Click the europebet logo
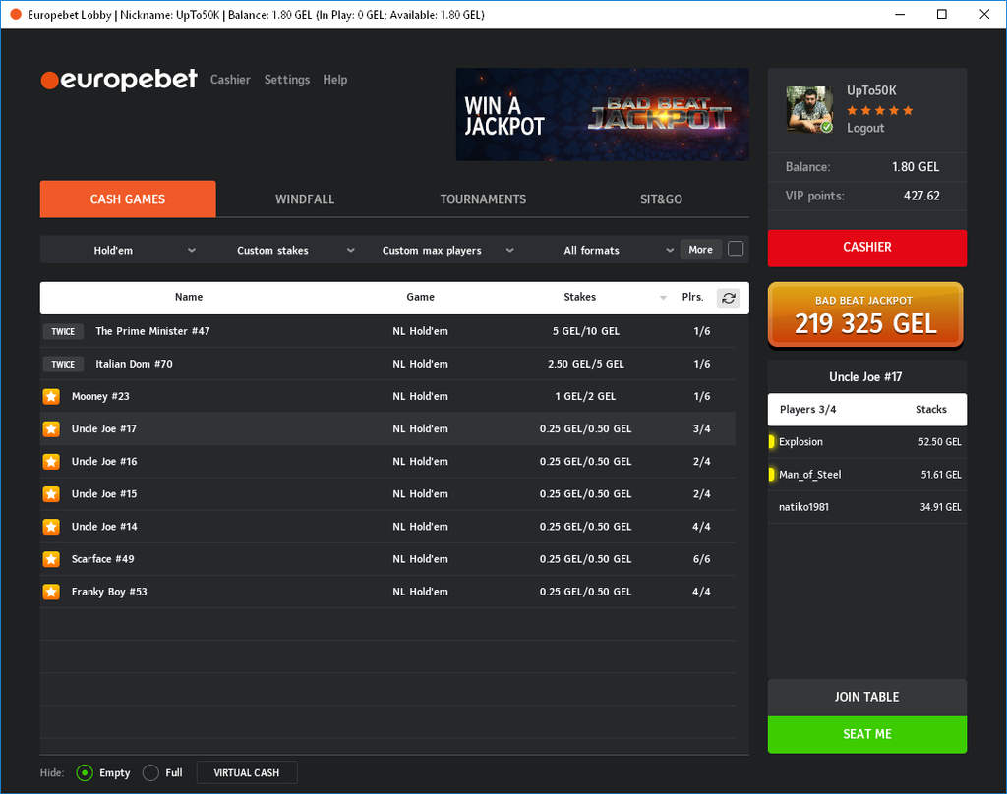The width and height of the screenshot is (1007, 794). [119, 80]
